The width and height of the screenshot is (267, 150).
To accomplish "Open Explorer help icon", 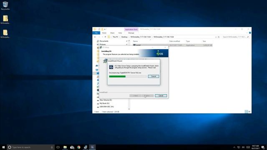I will [x=250, y=33].
